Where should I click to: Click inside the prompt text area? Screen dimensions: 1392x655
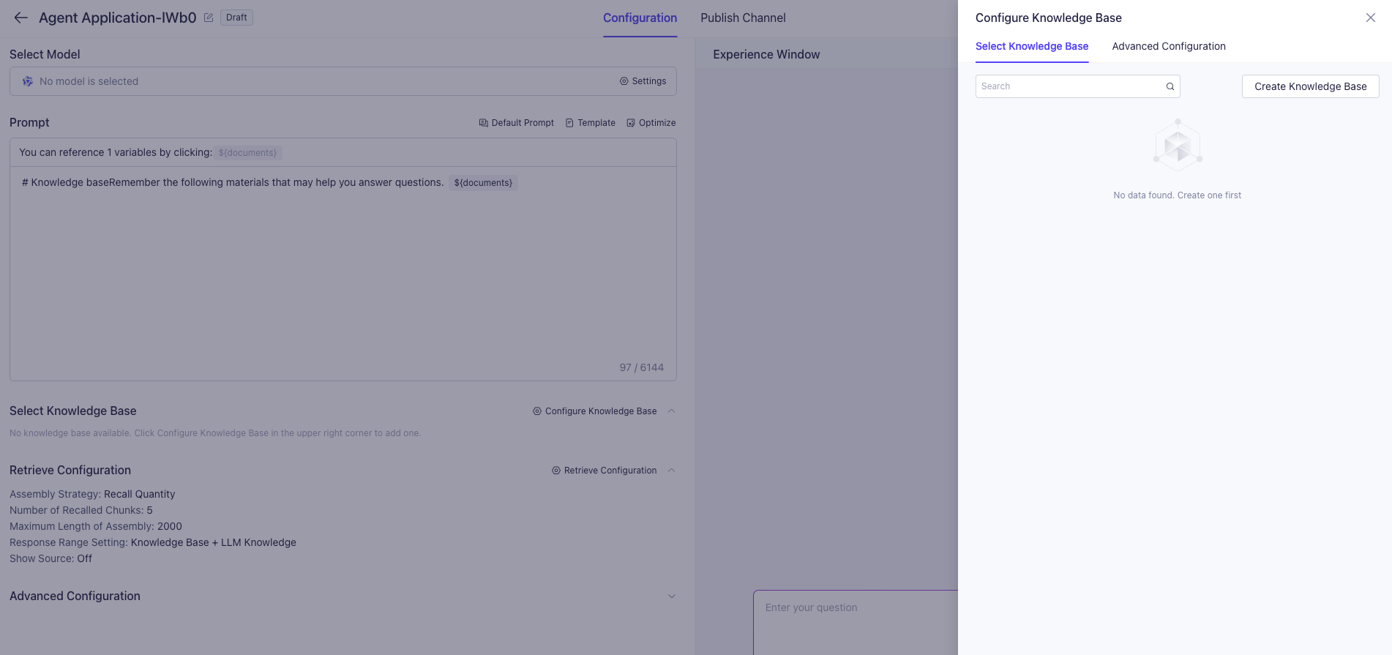point(343,274)
